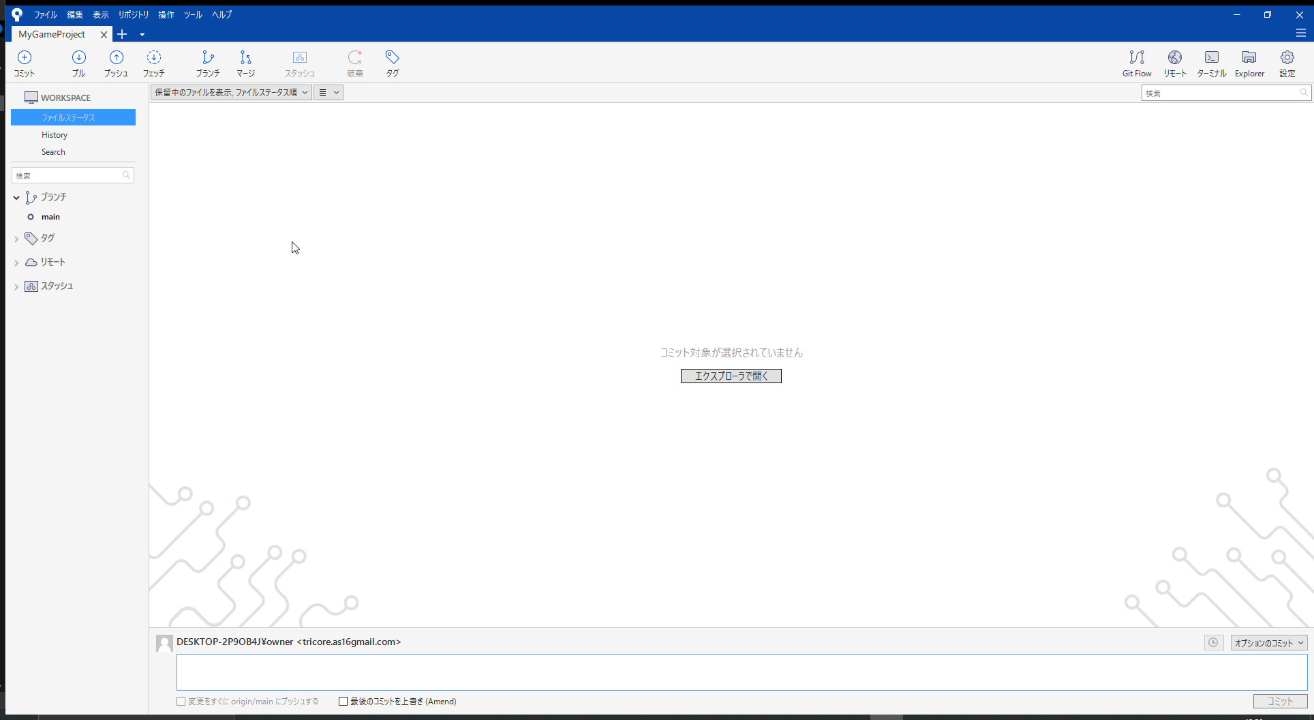Click the スタッシュ (Stash) toolbar icon
Viewport: 1314px width, 720px height.
click(x=299, y=63)
